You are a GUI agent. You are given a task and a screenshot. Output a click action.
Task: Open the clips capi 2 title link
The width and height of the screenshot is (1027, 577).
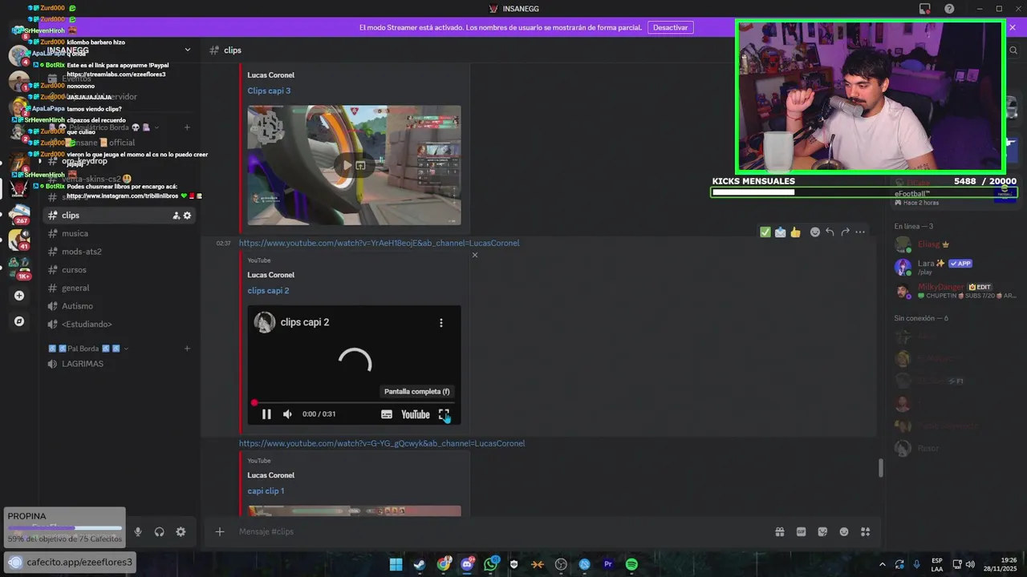[x=268, y=291]
